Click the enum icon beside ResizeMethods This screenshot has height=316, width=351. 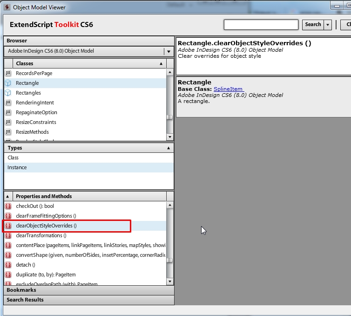pyautogui.click(x=8, y=132)
